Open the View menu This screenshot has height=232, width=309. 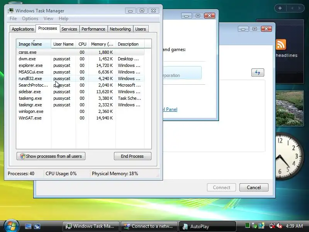point(49,19)
